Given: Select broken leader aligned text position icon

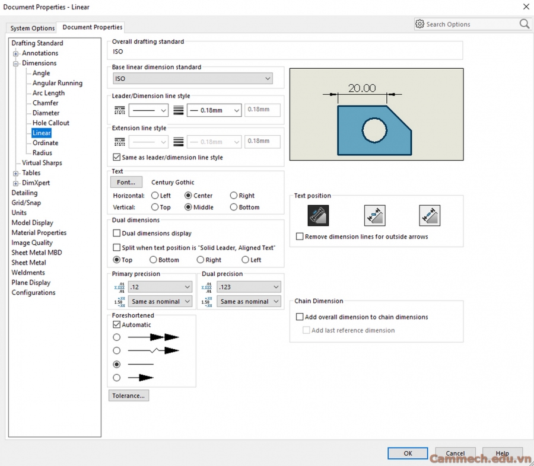Looking at the screenshot, I should click(x=430, y=215).
